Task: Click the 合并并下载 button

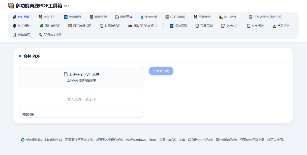Action: [x=161, y=71]
